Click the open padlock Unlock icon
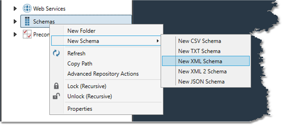 tap(56, 96)
